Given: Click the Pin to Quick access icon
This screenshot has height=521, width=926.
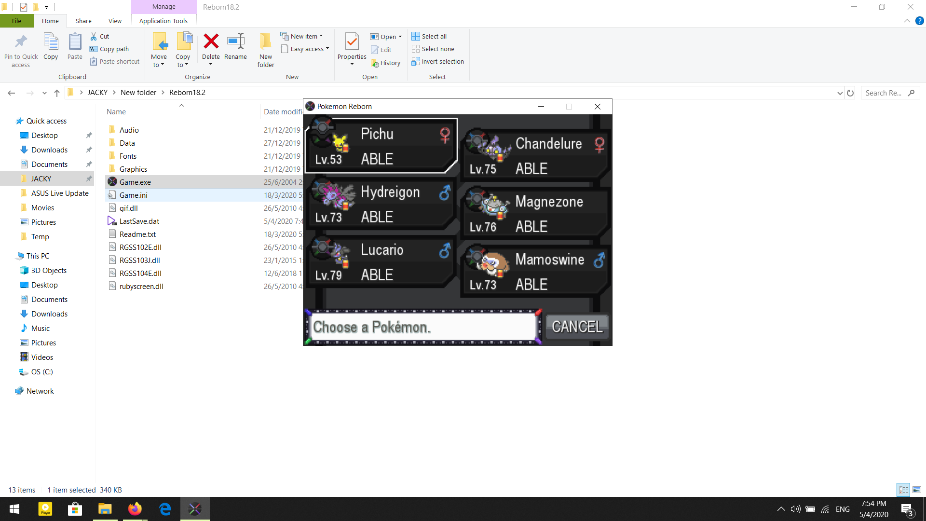Looking at the screenshot, I should point(21,42).
